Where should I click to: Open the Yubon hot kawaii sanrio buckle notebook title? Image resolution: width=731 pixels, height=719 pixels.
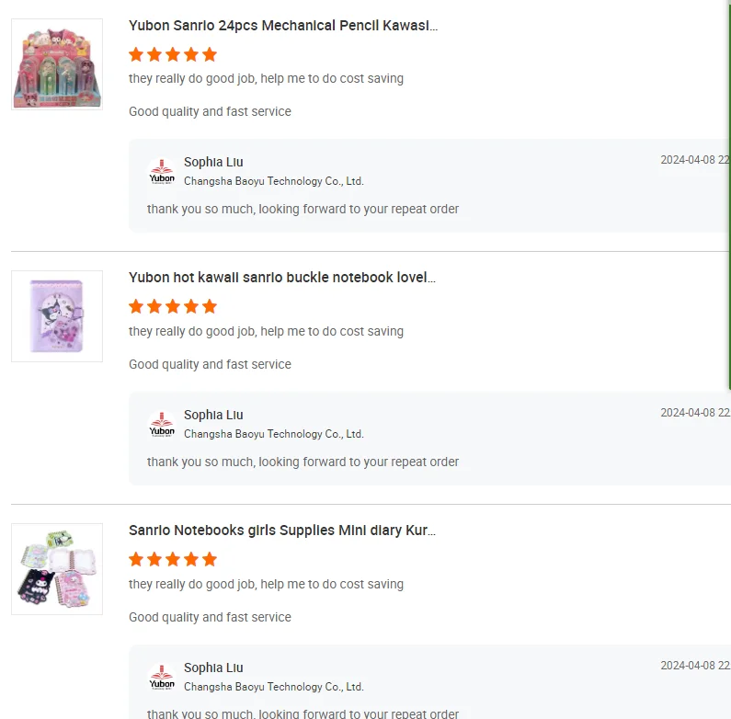[282, 278]
